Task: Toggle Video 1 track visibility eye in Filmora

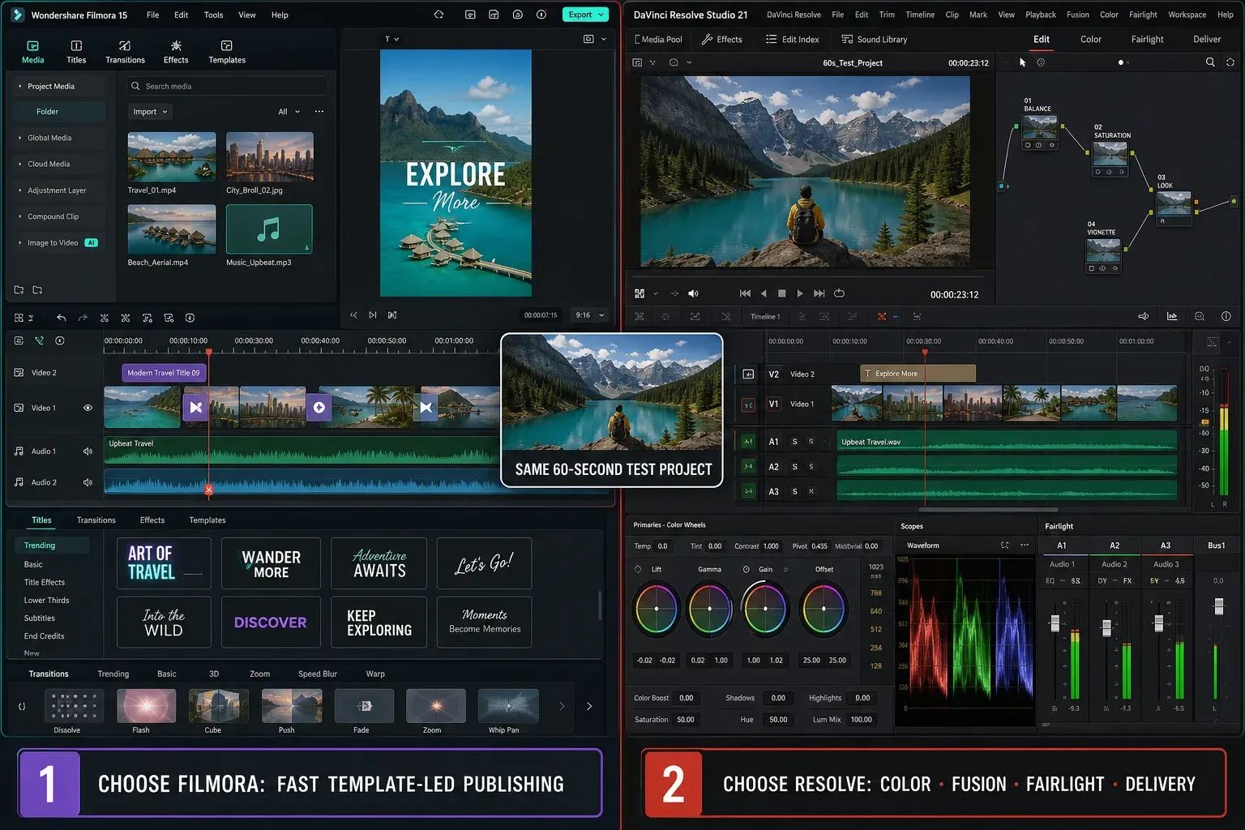Action: (x=88, y=408)
